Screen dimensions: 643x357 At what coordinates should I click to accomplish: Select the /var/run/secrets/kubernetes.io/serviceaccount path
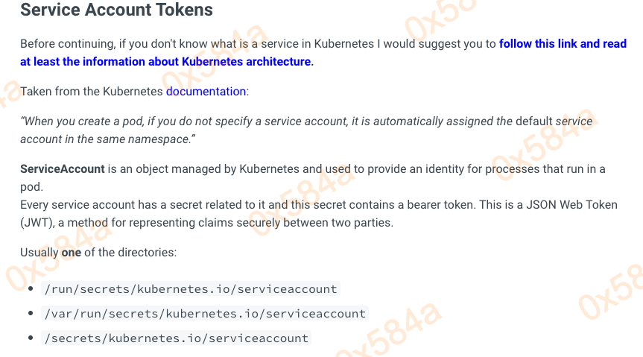205,314
